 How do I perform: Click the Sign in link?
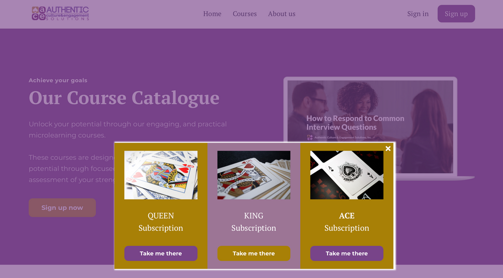click(x=418, y=14)
